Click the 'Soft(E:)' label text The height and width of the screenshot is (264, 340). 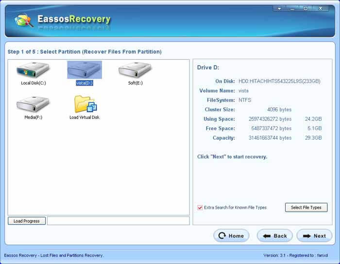[x=136, y=83]
